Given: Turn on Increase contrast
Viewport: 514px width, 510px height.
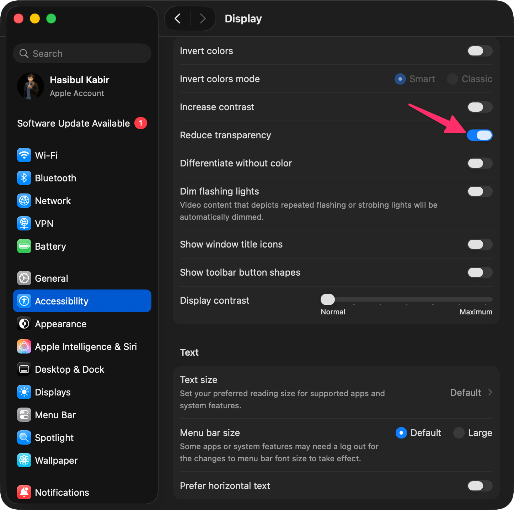Looking at the screenshot, I should (480, 107).
